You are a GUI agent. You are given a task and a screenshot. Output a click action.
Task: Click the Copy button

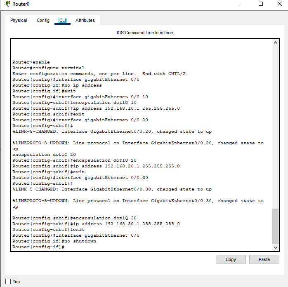click(x=231, y=259)
